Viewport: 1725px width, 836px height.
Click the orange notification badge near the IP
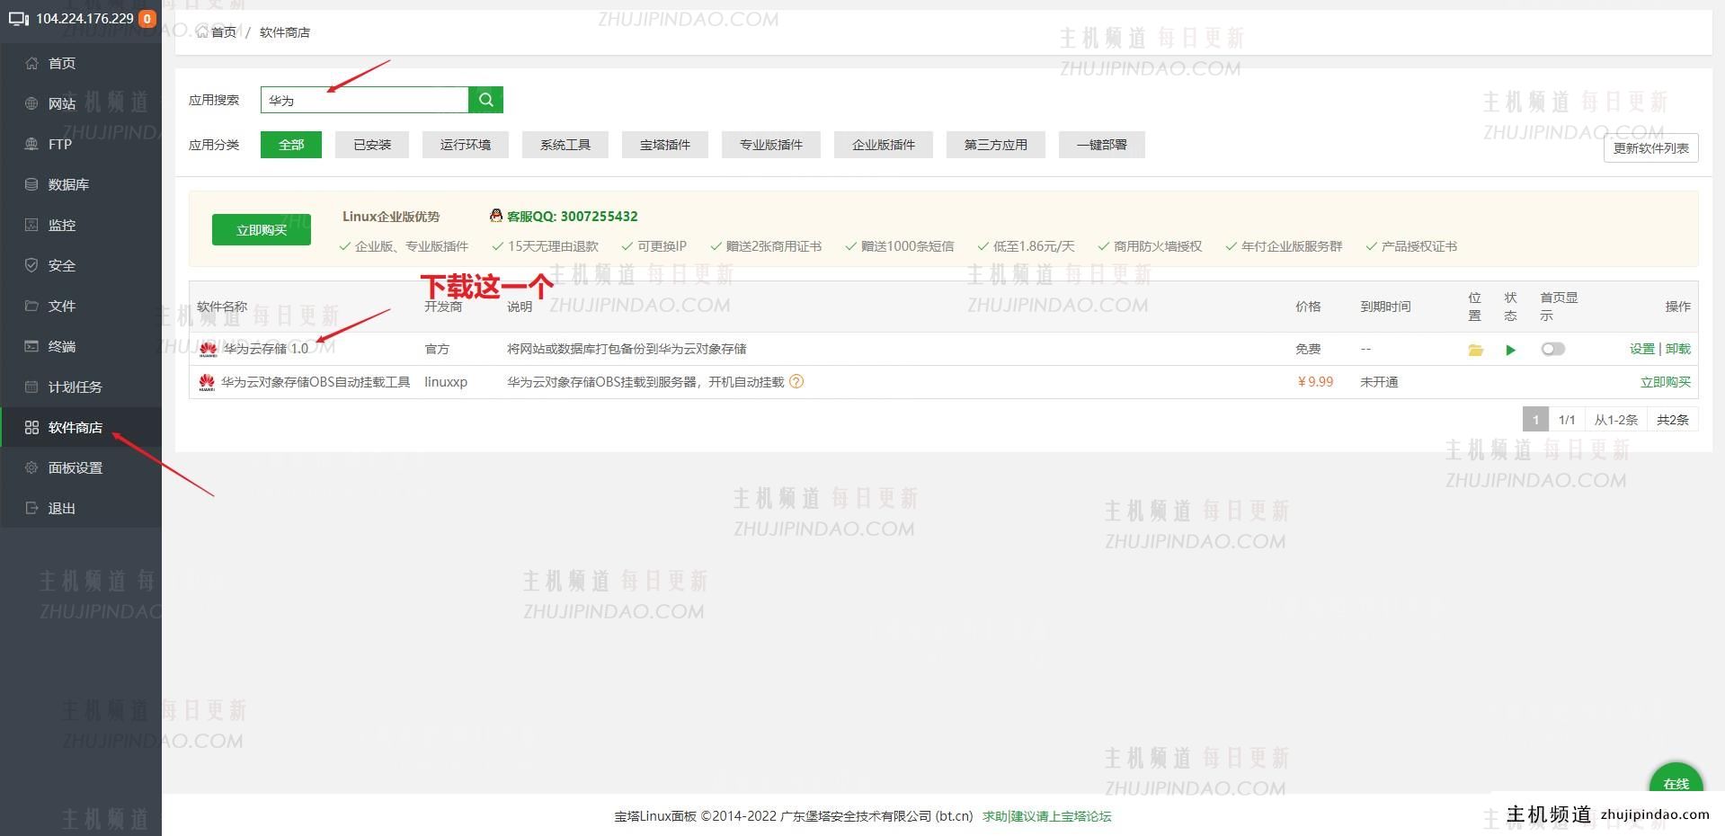(x=147, y=18)
